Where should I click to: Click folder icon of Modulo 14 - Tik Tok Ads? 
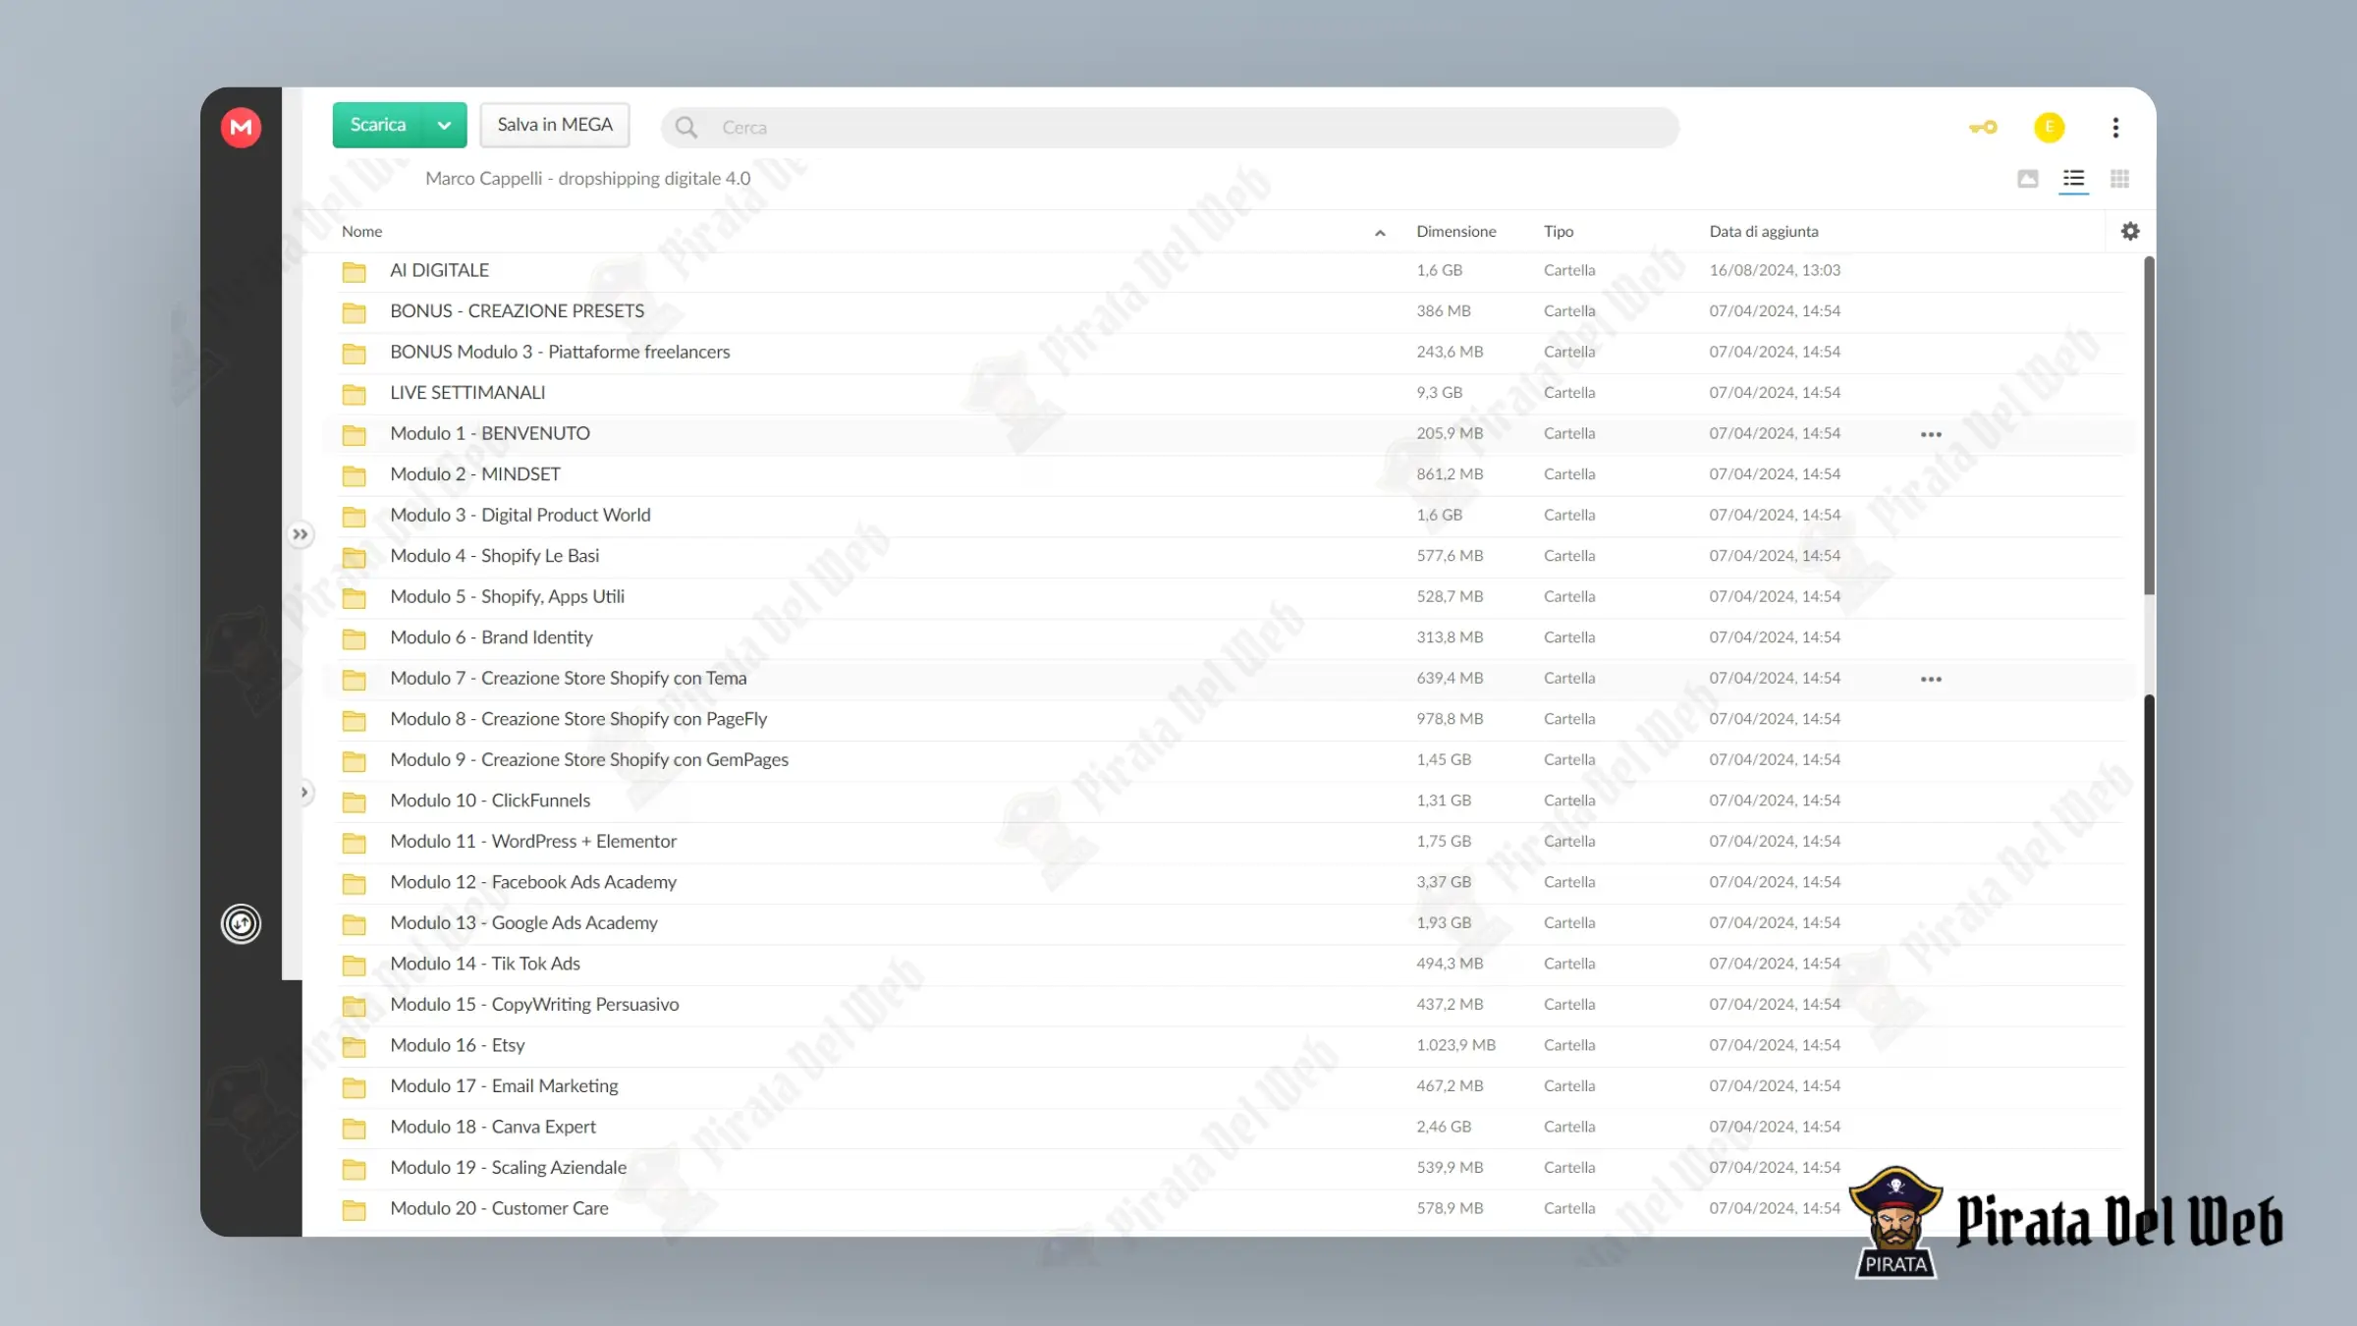[354, 966]
